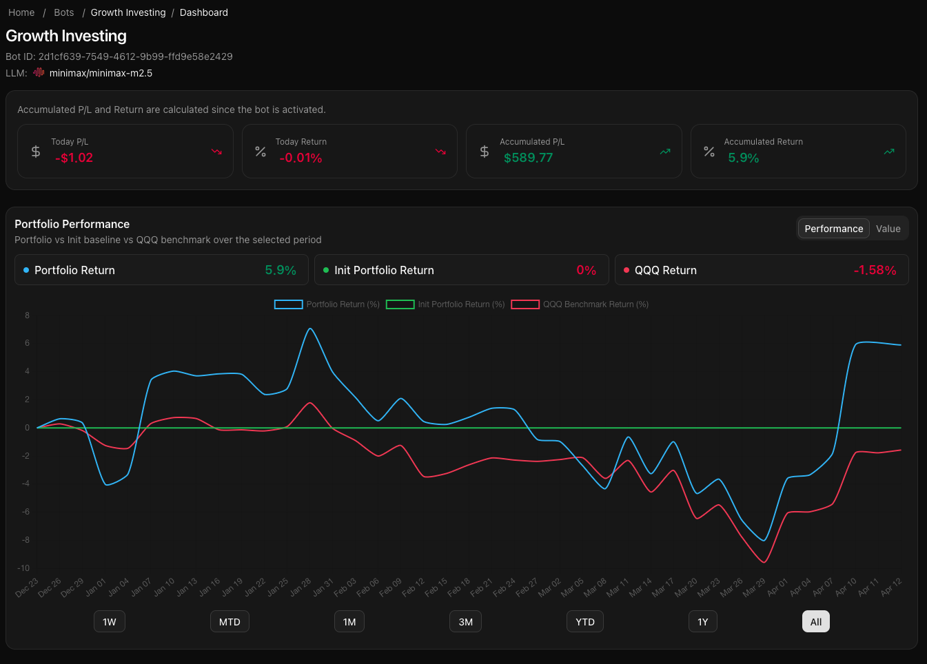Click the upward trend icon in Accumulated P/L

click(x=665, y=152)
